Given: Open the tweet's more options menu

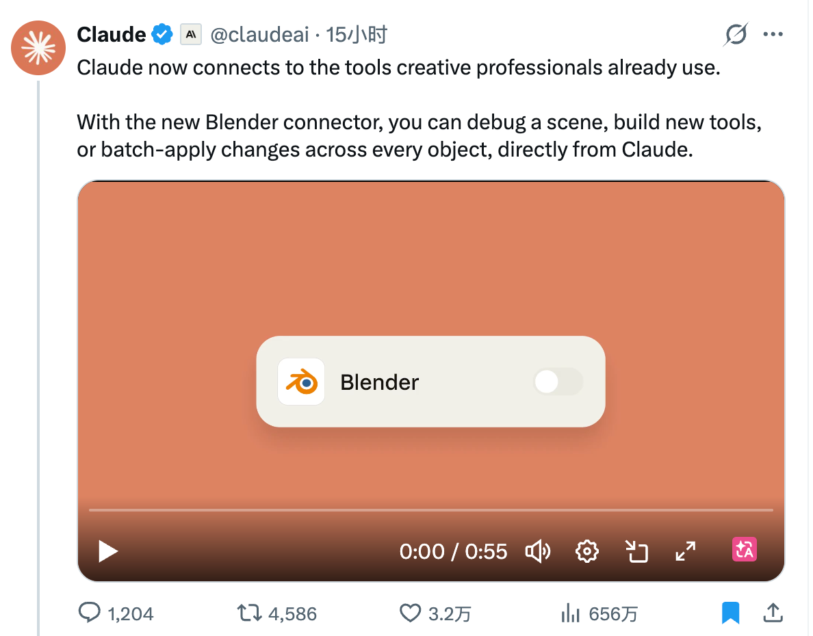Looking at the screenshot, I should point(773,34).
